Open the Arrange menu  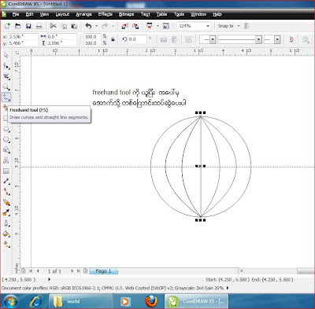click(x=83, y=14)
